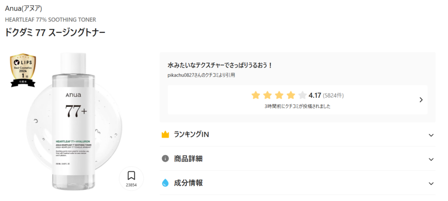Click the ドクダミ 77 スージングトナー product title
448x201 pixels.
pyautogui.click(x=55, y=33)
